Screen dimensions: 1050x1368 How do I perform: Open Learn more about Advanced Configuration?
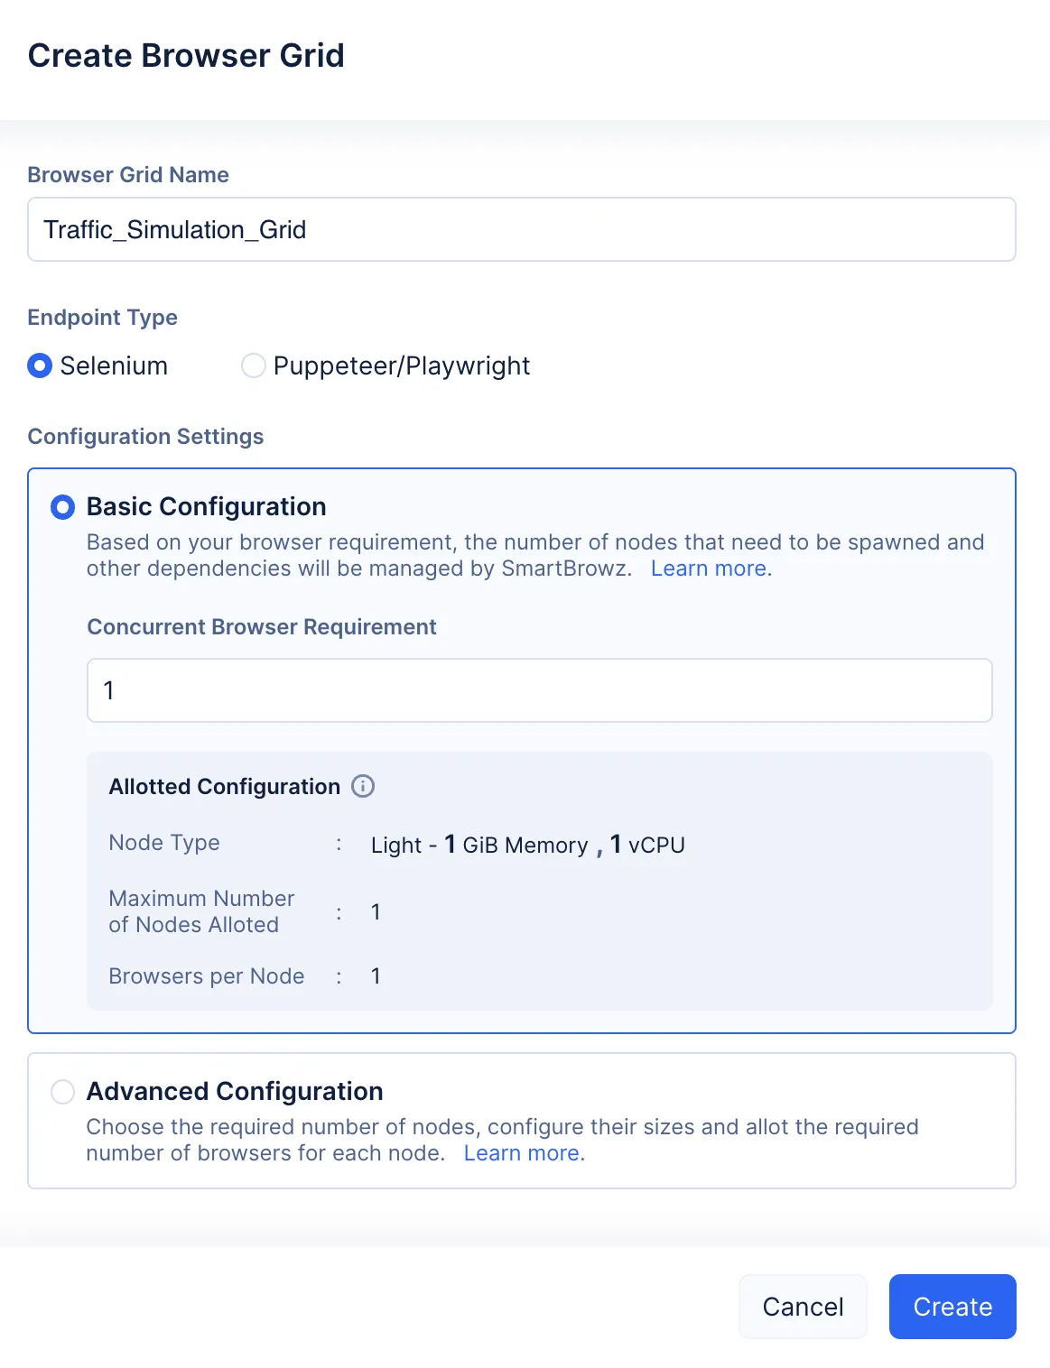tap(523, 1152)
